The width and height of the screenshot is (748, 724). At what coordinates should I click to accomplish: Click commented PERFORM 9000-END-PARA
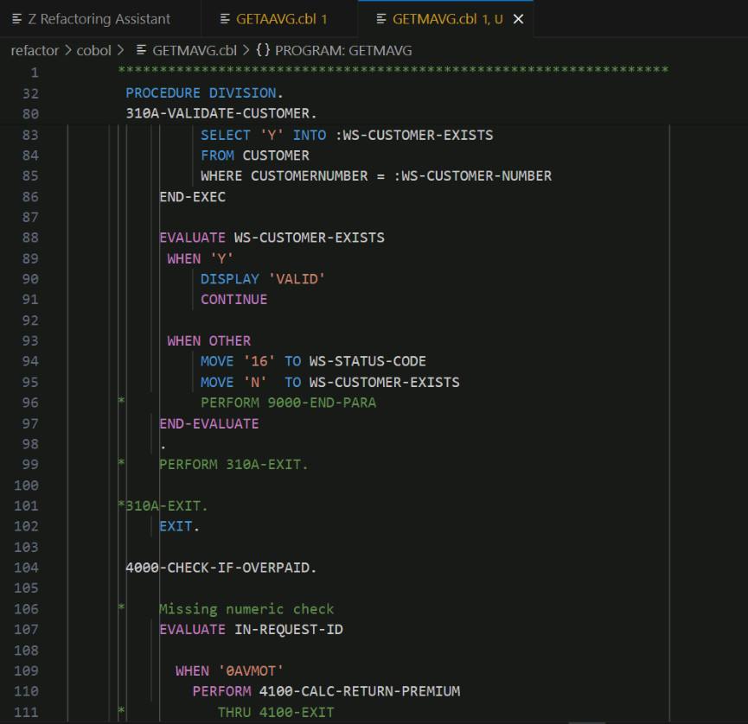pyautogui.click(x=288, y=403)
